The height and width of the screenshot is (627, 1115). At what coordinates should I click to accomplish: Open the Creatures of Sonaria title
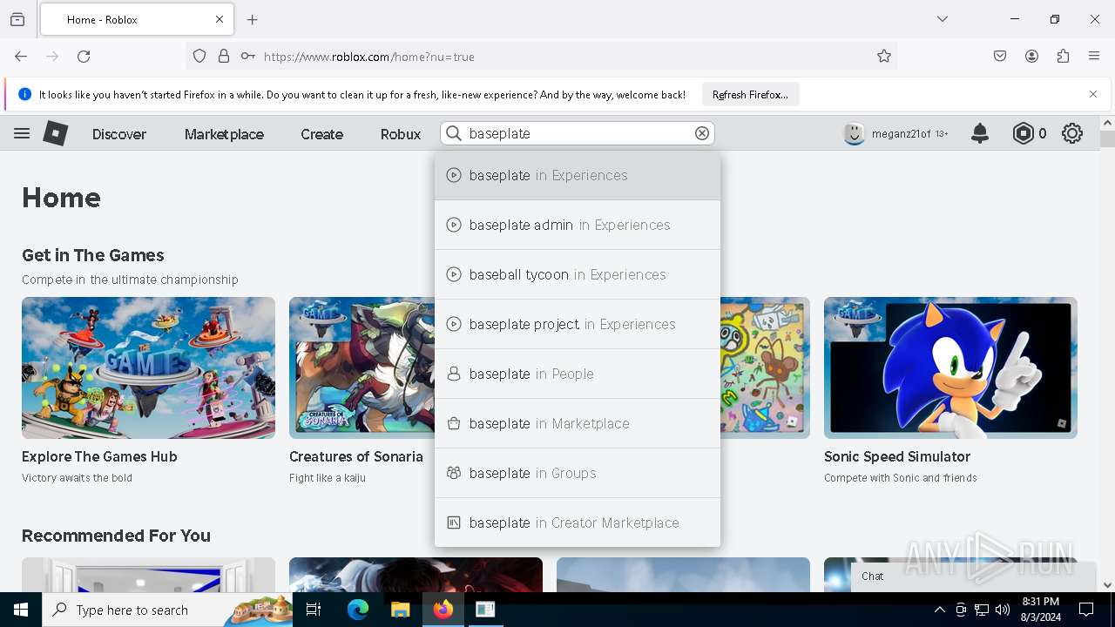(356, 456)
